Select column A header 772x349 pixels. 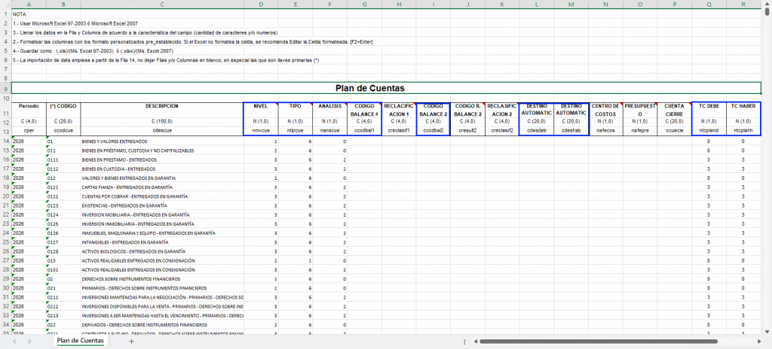29,4
